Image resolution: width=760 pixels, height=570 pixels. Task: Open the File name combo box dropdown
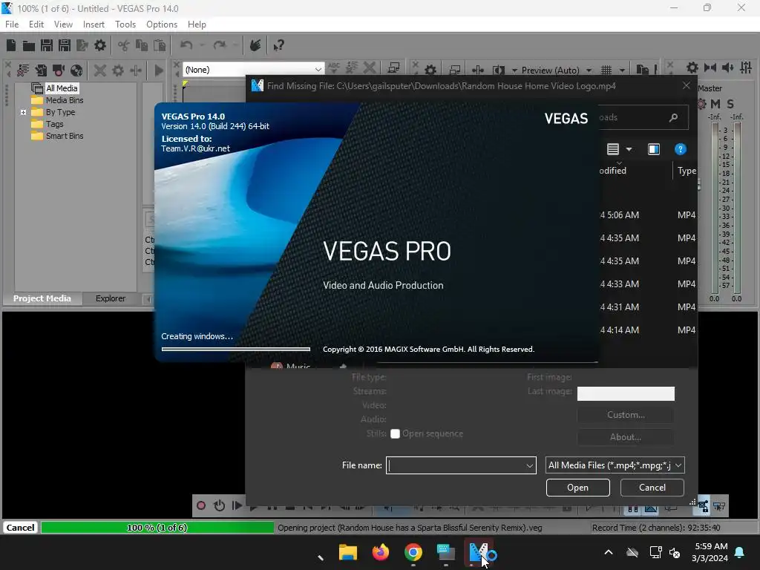click(529, 466)
